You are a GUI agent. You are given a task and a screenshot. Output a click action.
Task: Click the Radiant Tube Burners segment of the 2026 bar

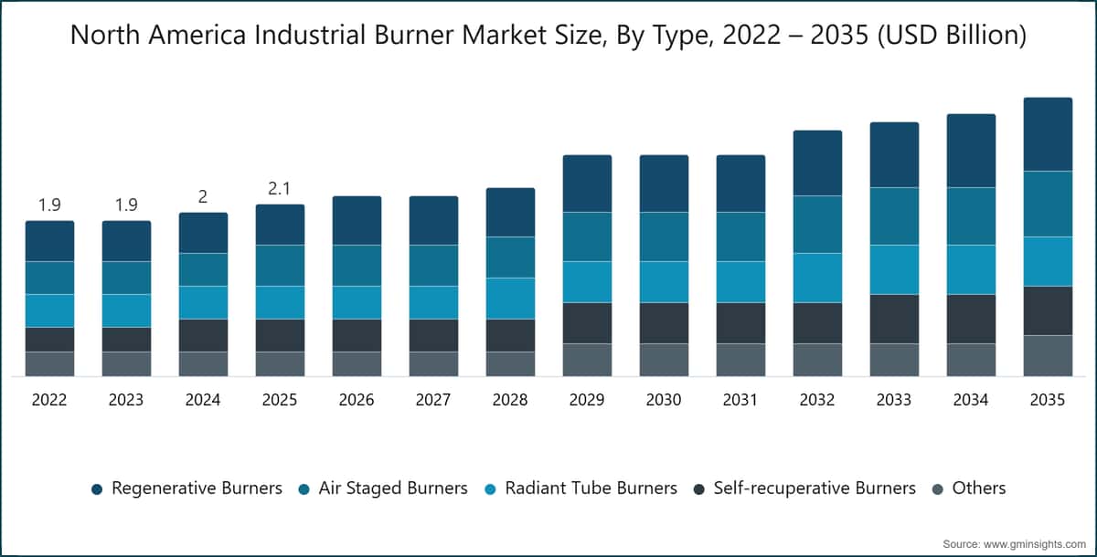pos(357,303)
